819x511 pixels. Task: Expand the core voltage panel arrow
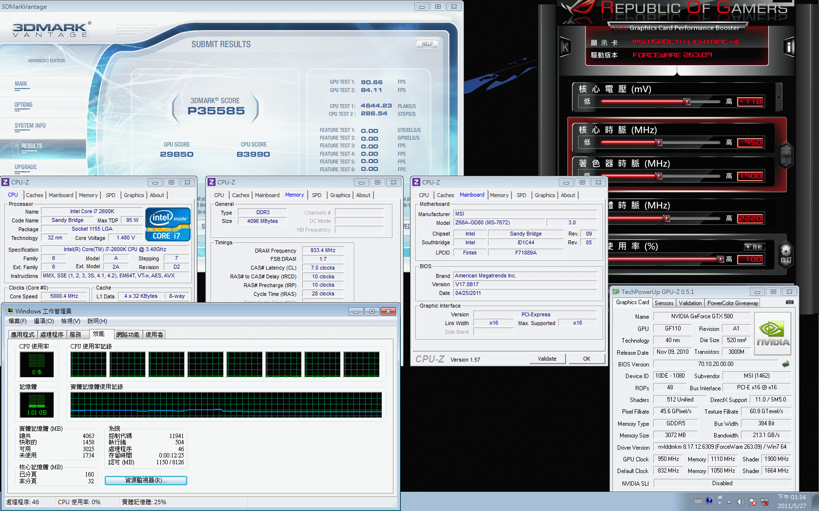[779, 97]
